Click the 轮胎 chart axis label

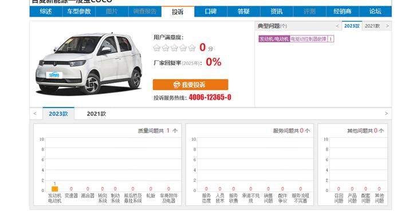(151, 196)
